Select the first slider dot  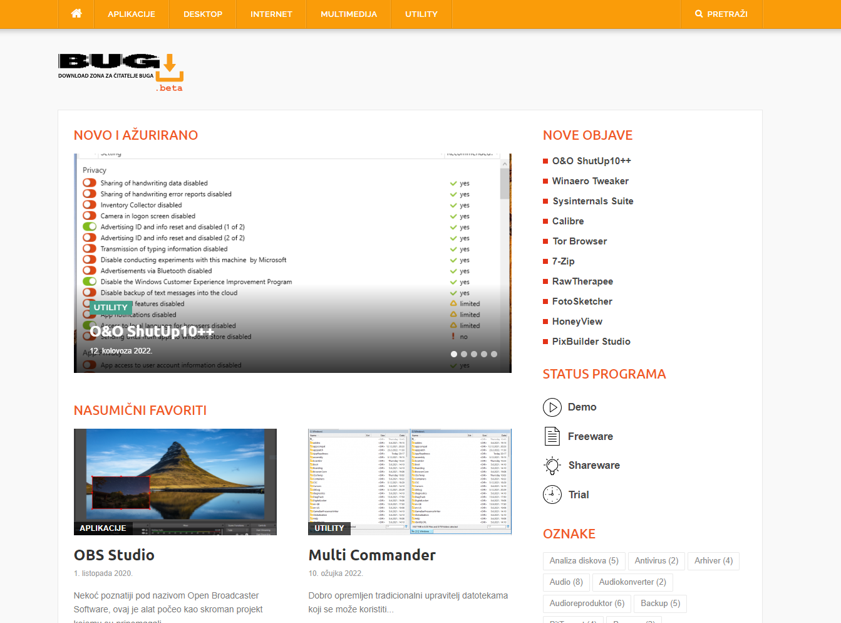click(454, 354)
